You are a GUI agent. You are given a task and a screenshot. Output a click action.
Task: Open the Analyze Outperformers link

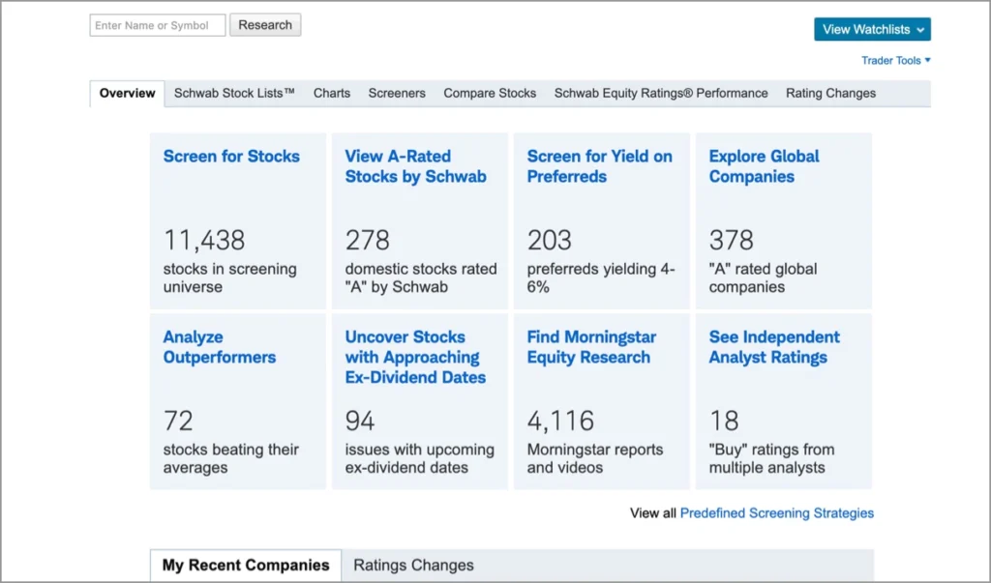(220, 347)
